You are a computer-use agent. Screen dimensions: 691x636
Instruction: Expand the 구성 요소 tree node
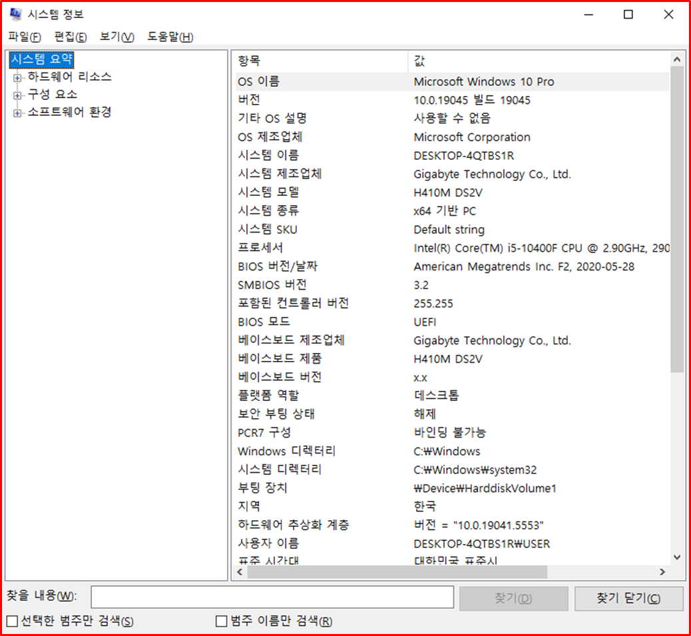pyautogui.click(x=17, y=95)
